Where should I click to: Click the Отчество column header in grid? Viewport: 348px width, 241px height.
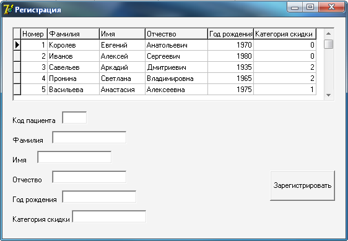coord(176,34)
